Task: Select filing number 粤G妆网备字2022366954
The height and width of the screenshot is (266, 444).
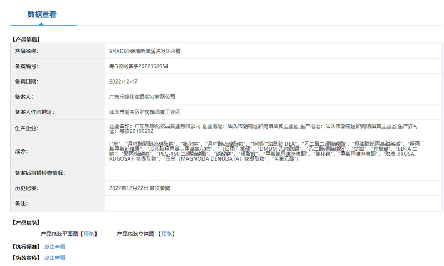Action: [139, 66]
